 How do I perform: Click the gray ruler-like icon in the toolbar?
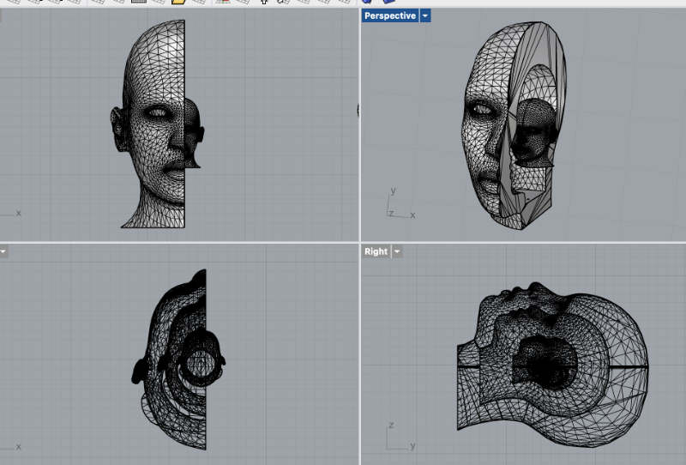(x=138, y=3)
